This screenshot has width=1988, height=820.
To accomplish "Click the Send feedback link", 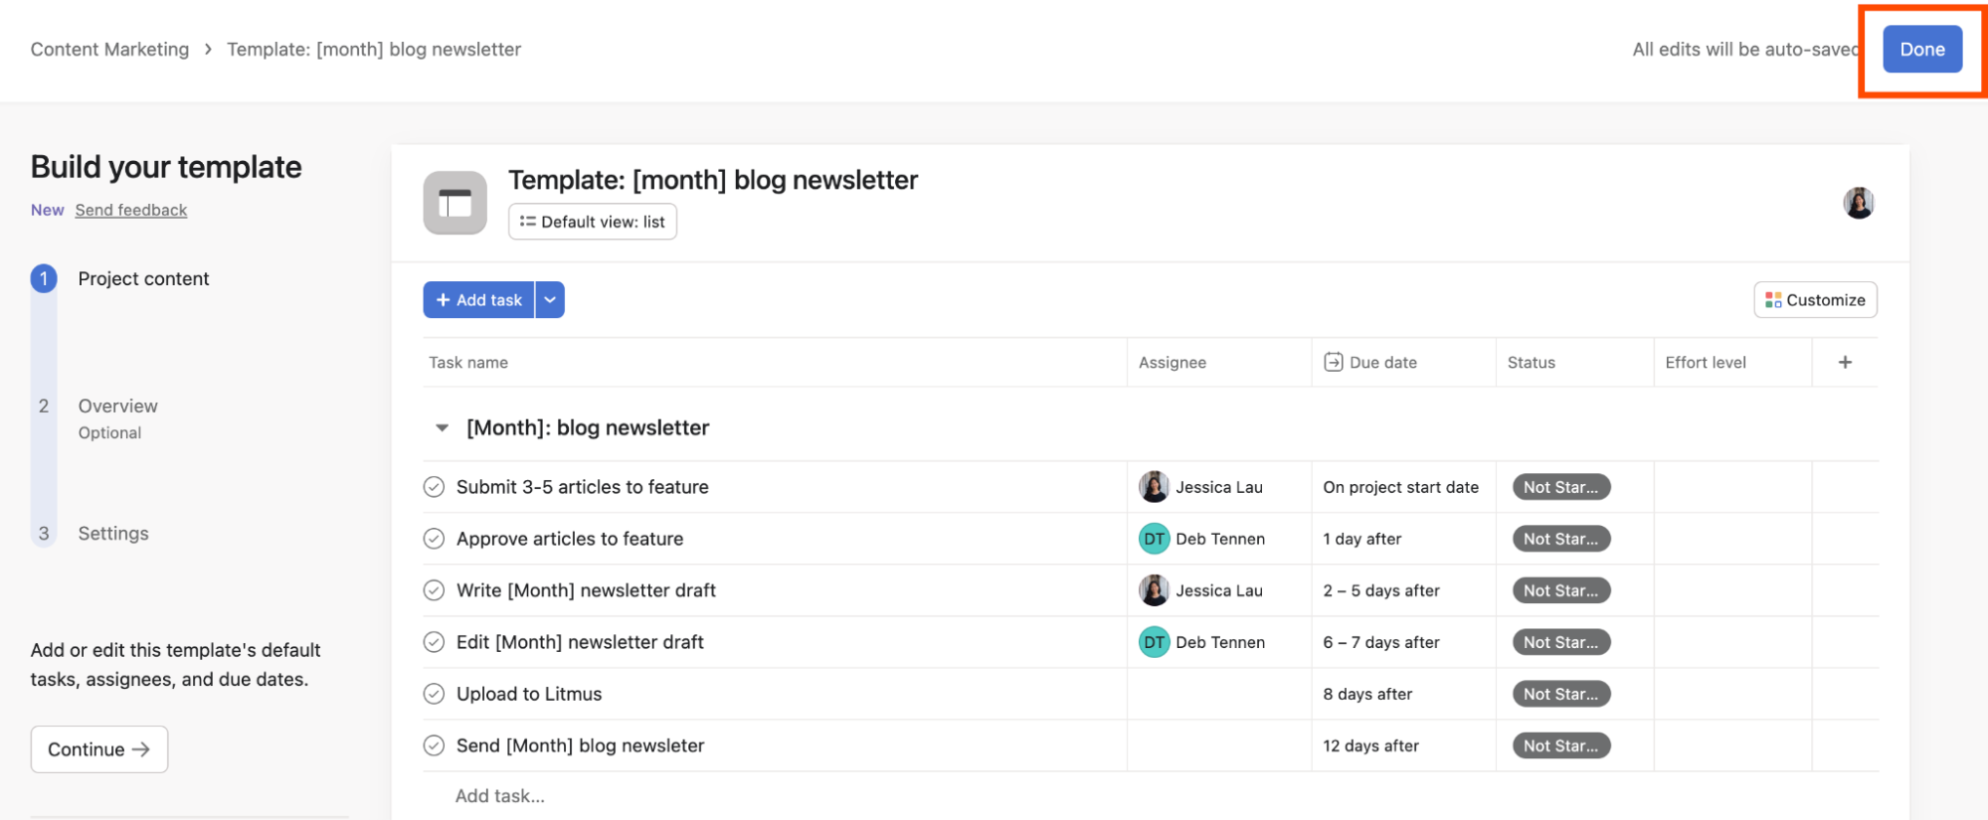I will coord(131,210).
